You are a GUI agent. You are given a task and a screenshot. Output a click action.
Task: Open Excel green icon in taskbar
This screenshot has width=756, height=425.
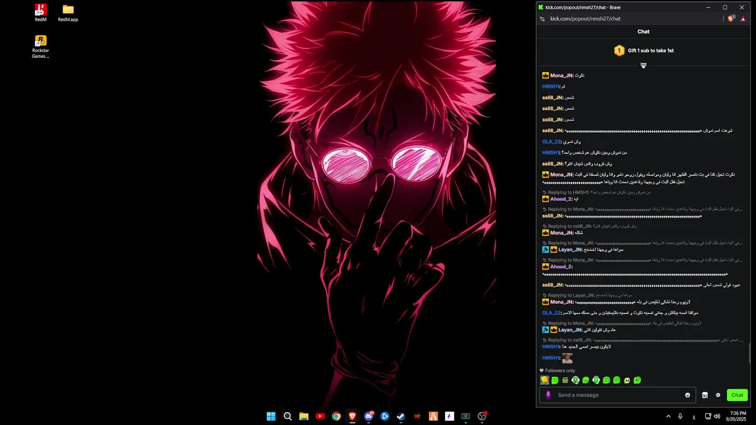pyautogui.click(x=465, y=416)
